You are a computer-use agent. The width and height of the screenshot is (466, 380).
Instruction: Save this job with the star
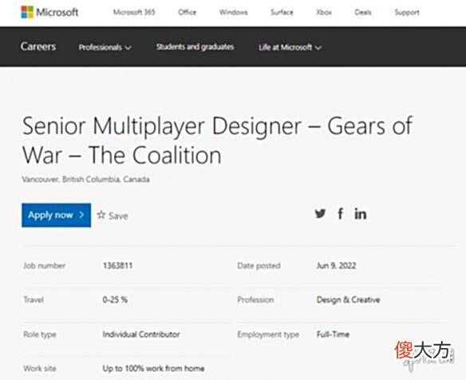pyautogui.click(x=113, y=216)
